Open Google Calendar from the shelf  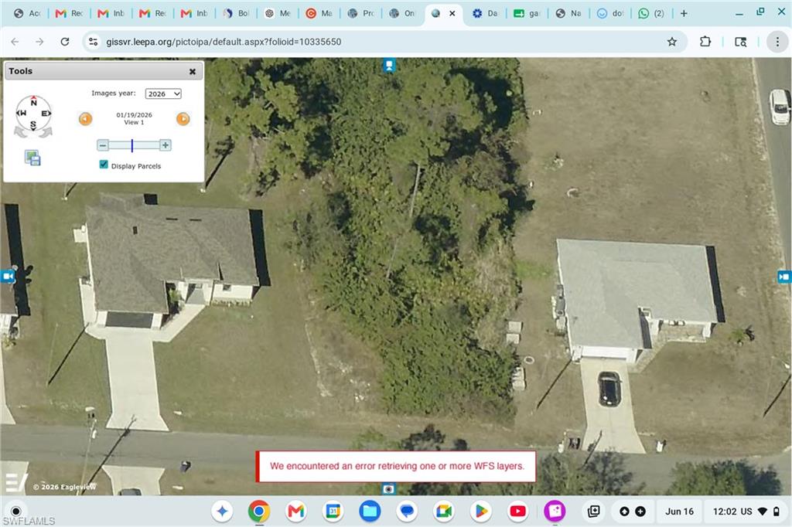333,512
